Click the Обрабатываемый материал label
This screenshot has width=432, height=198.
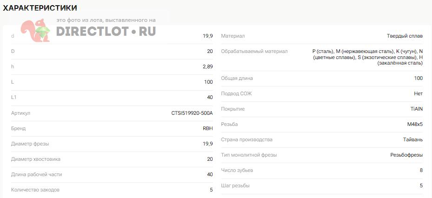254,51
